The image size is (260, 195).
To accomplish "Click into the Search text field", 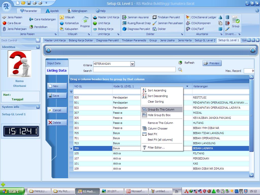I will [x=134, y=70].
